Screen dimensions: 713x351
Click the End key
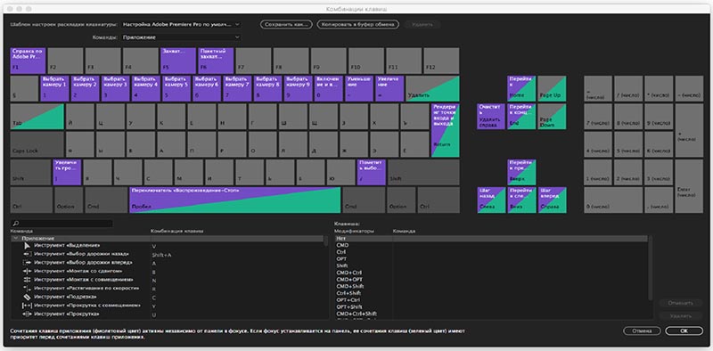tap(521, 117)
